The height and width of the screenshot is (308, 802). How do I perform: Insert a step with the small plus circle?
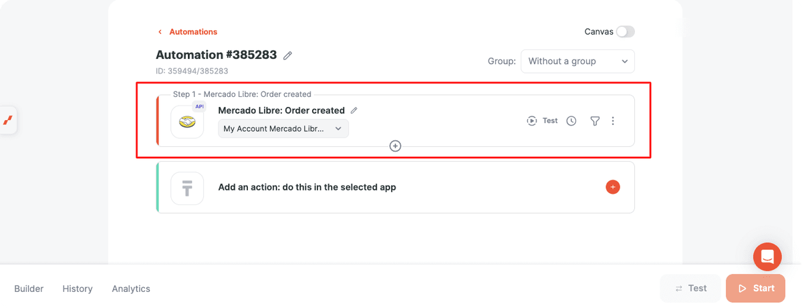coord(395,146)
